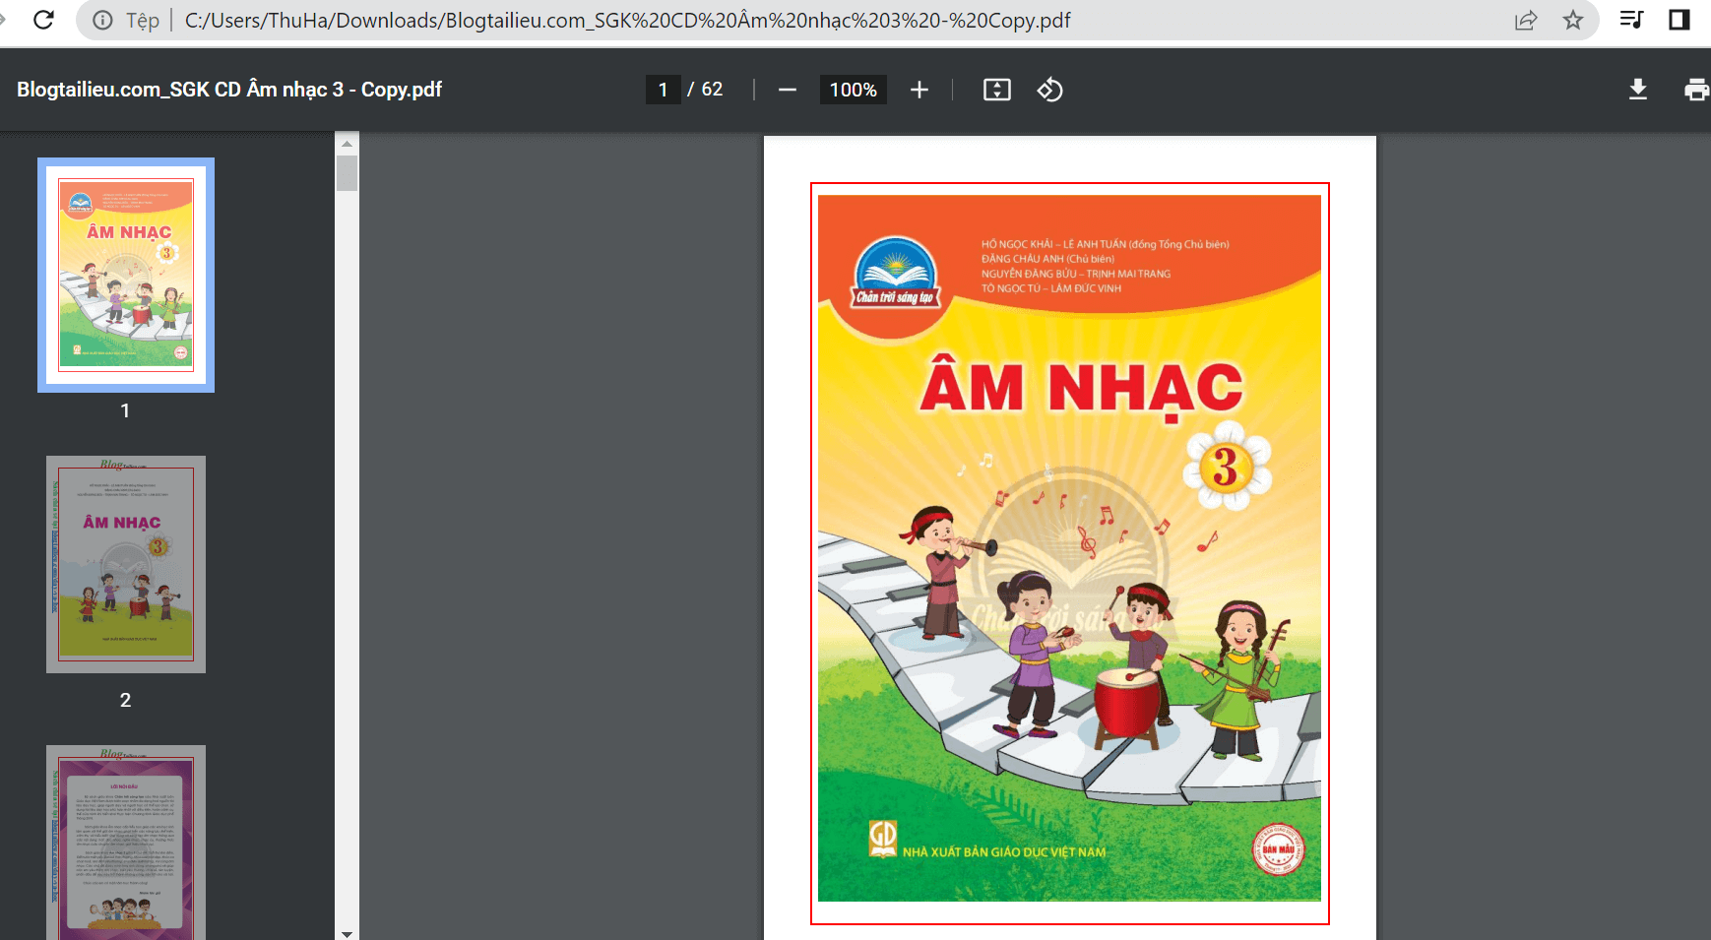Zoom in with the plus button
Screen dimensions: 1711x940
(919, 90)
